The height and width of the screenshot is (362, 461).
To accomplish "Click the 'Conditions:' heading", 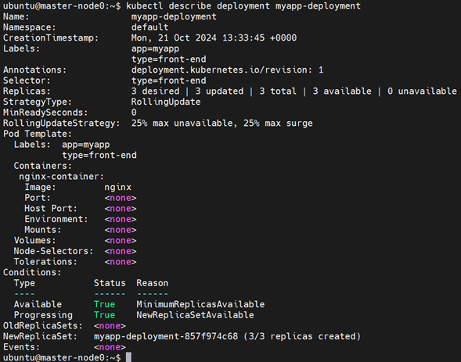I will (32, 272).
